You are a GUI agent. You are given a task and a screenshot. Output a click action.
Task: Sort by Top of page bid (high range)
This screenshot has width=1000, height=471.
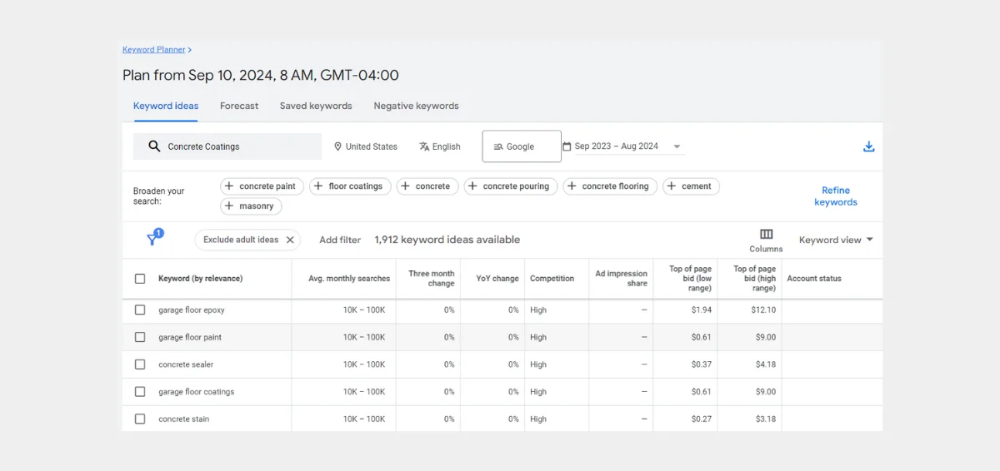click(x=755, y=279)
